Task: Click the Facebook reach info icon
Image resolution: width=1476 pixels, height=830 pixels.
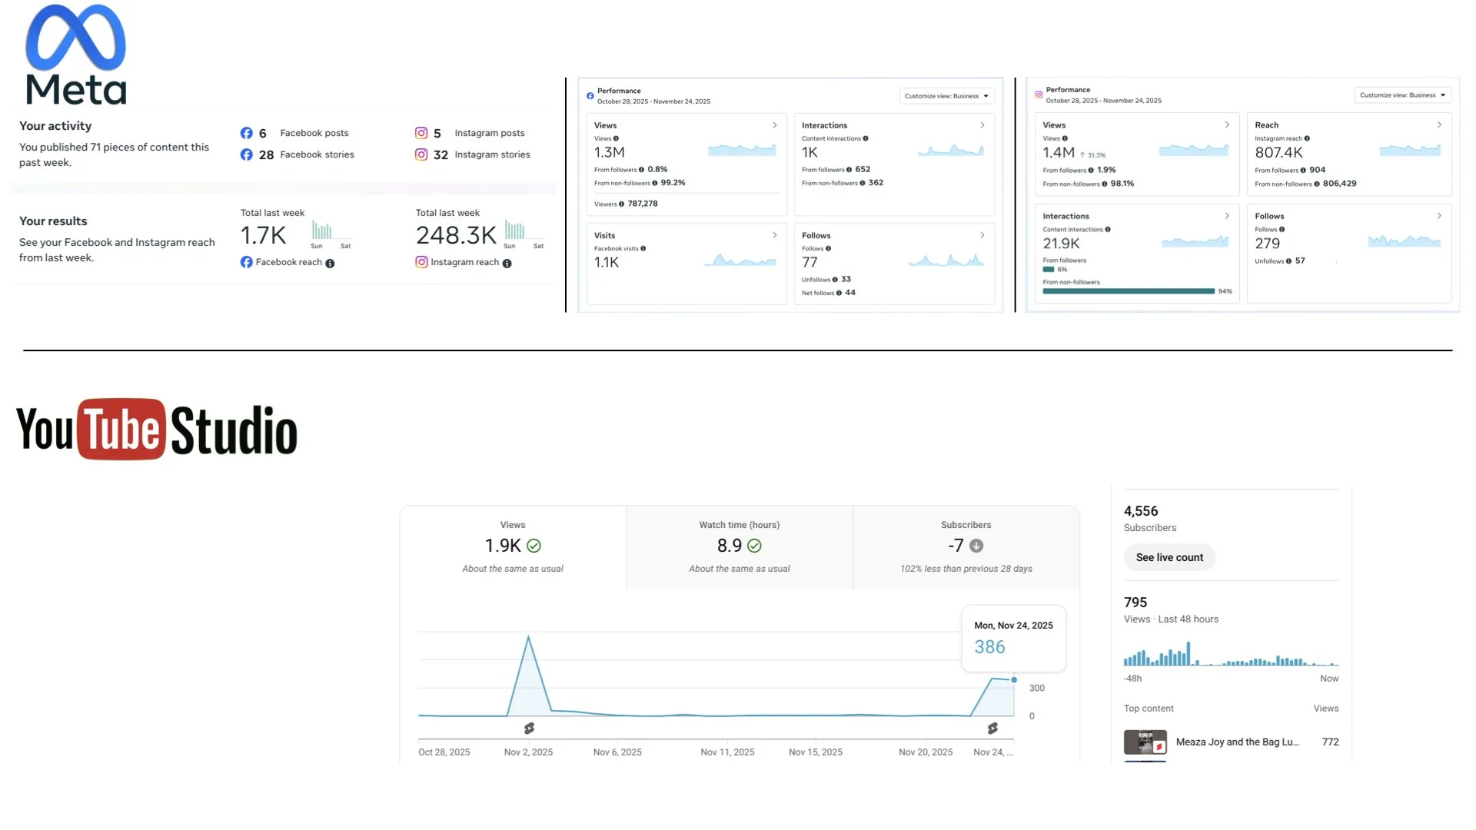Action: [330, 264]
